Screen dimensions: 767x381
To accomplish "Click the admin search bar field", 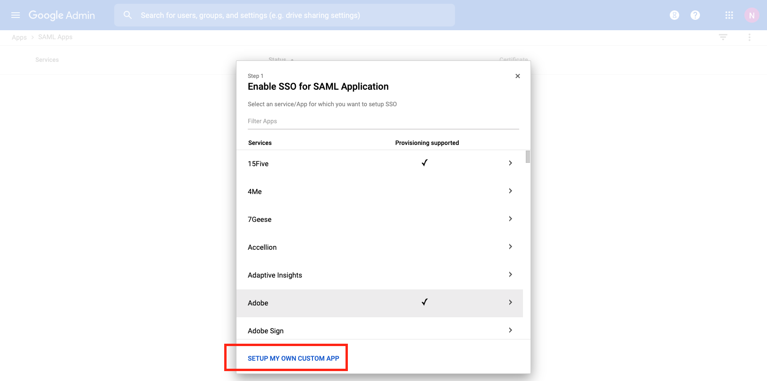I will click(285, 15).
